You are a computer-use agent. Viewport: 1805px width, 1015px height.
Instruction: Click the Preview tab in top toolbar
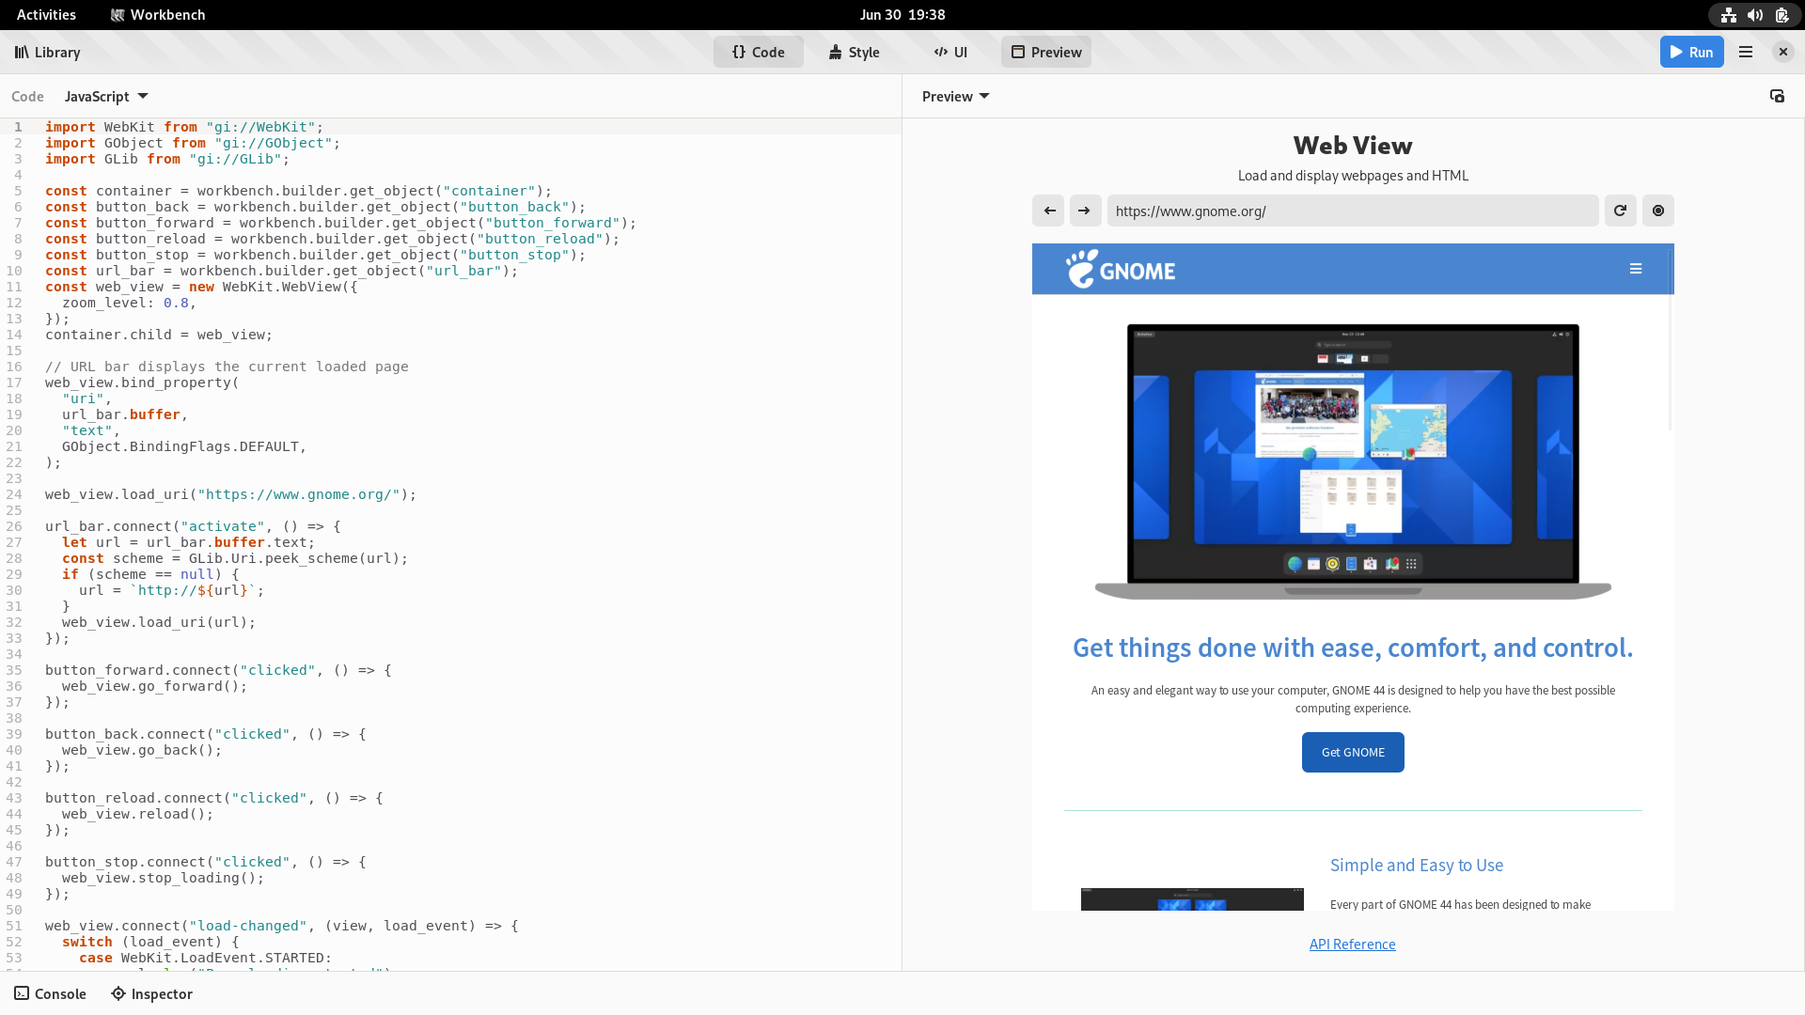tap(1046, 52)
